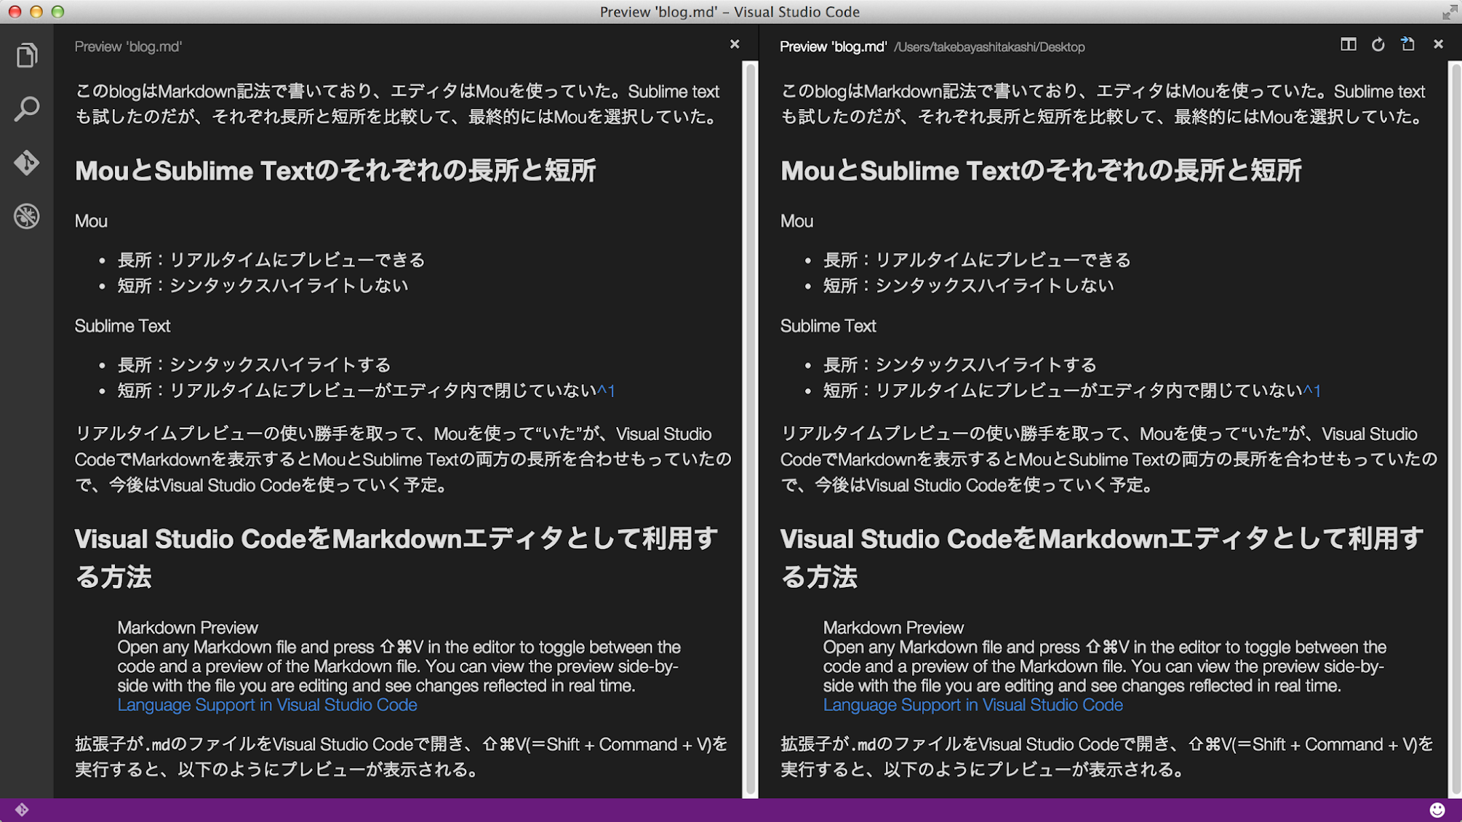
Task: Select the left Preview 'blog.md' tab title
Action: tap(128, 47)
